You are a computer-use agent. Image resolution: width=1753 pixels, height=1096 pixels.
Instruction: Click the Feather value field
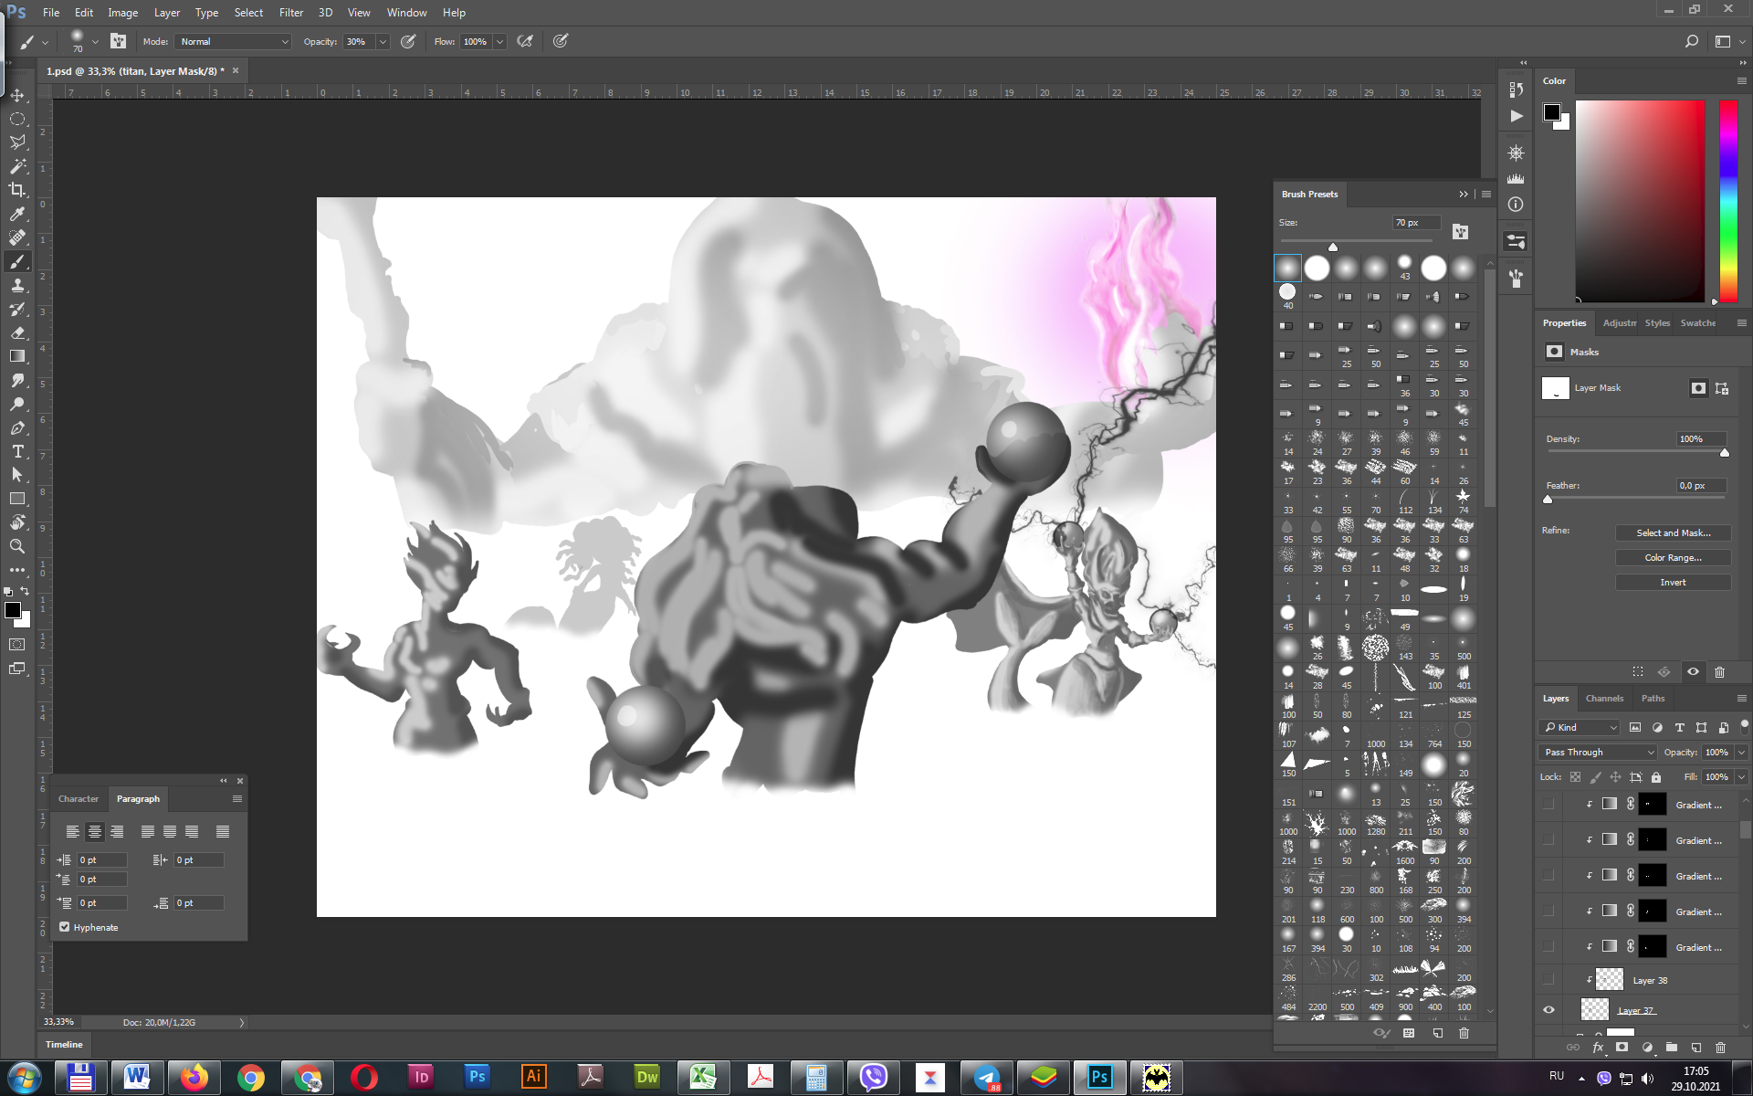tap(1701, 485)
